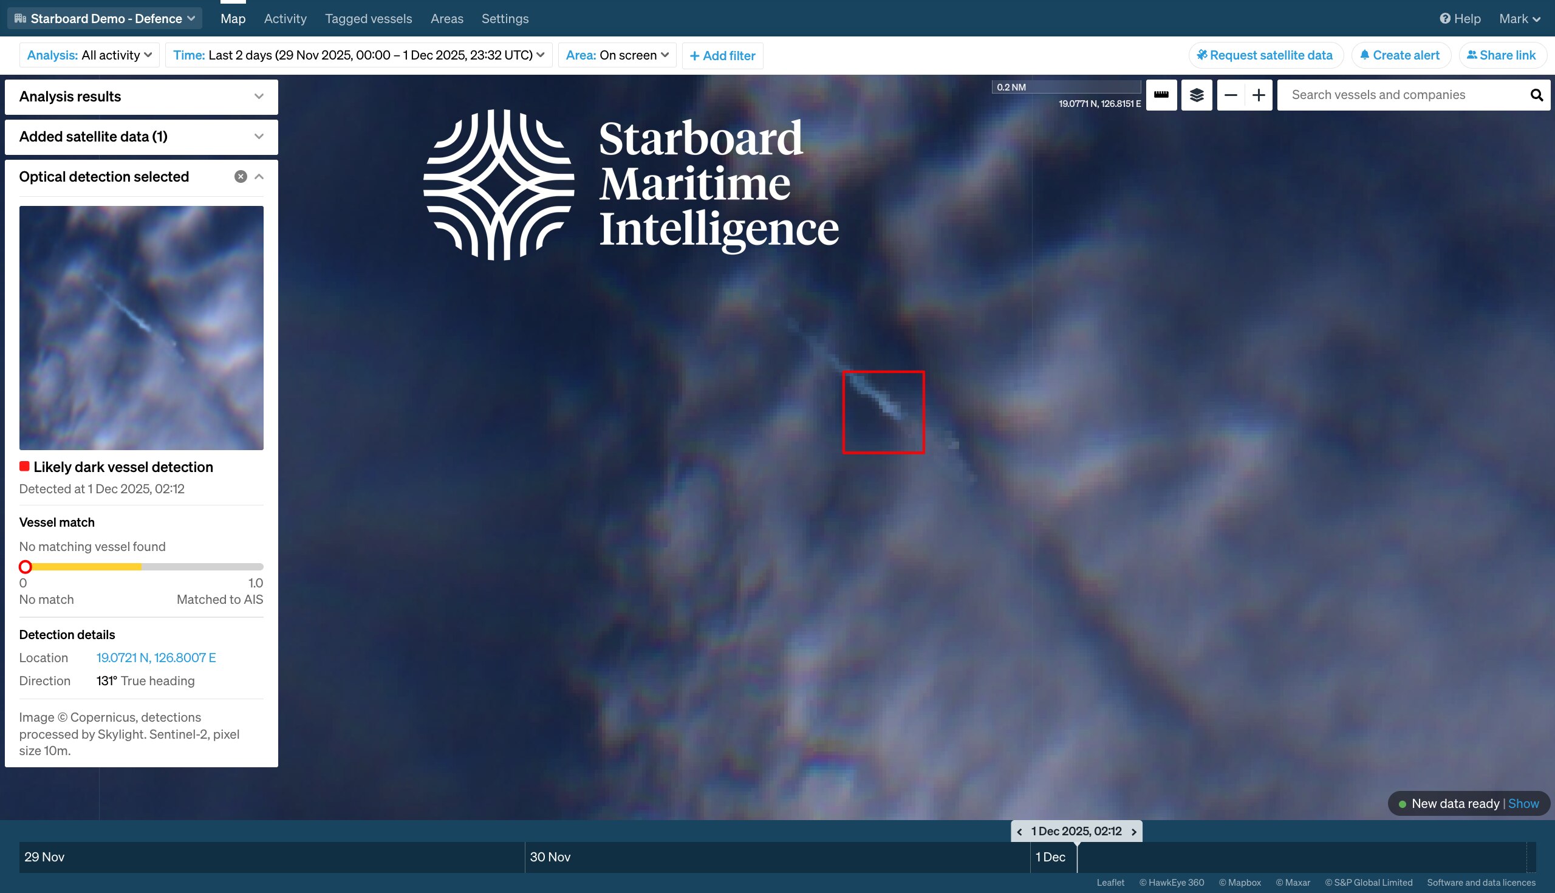Dismiss the Optical detection selection
Viewport: 1555px width, 893px height.
pos(241,176)
